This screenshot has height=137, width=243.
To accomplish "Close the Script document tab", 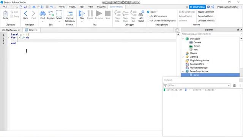I will coord(36,30).
